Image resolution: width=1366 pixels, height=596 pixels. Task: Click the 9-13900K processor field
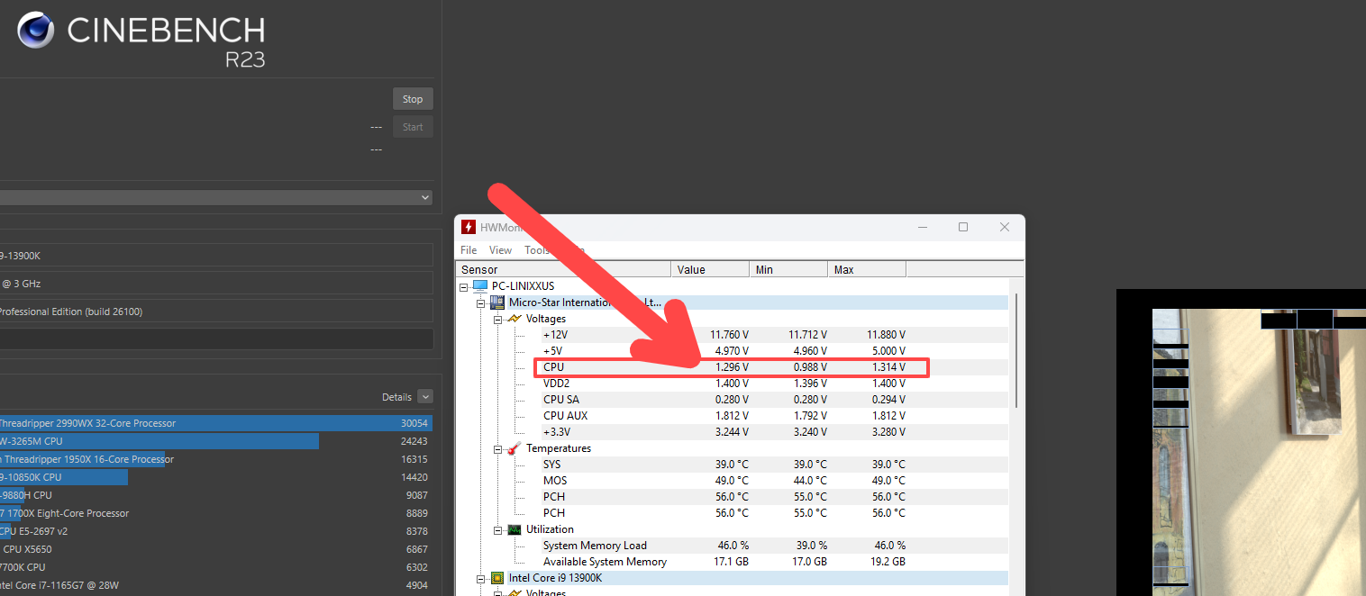tap(216, 256)
